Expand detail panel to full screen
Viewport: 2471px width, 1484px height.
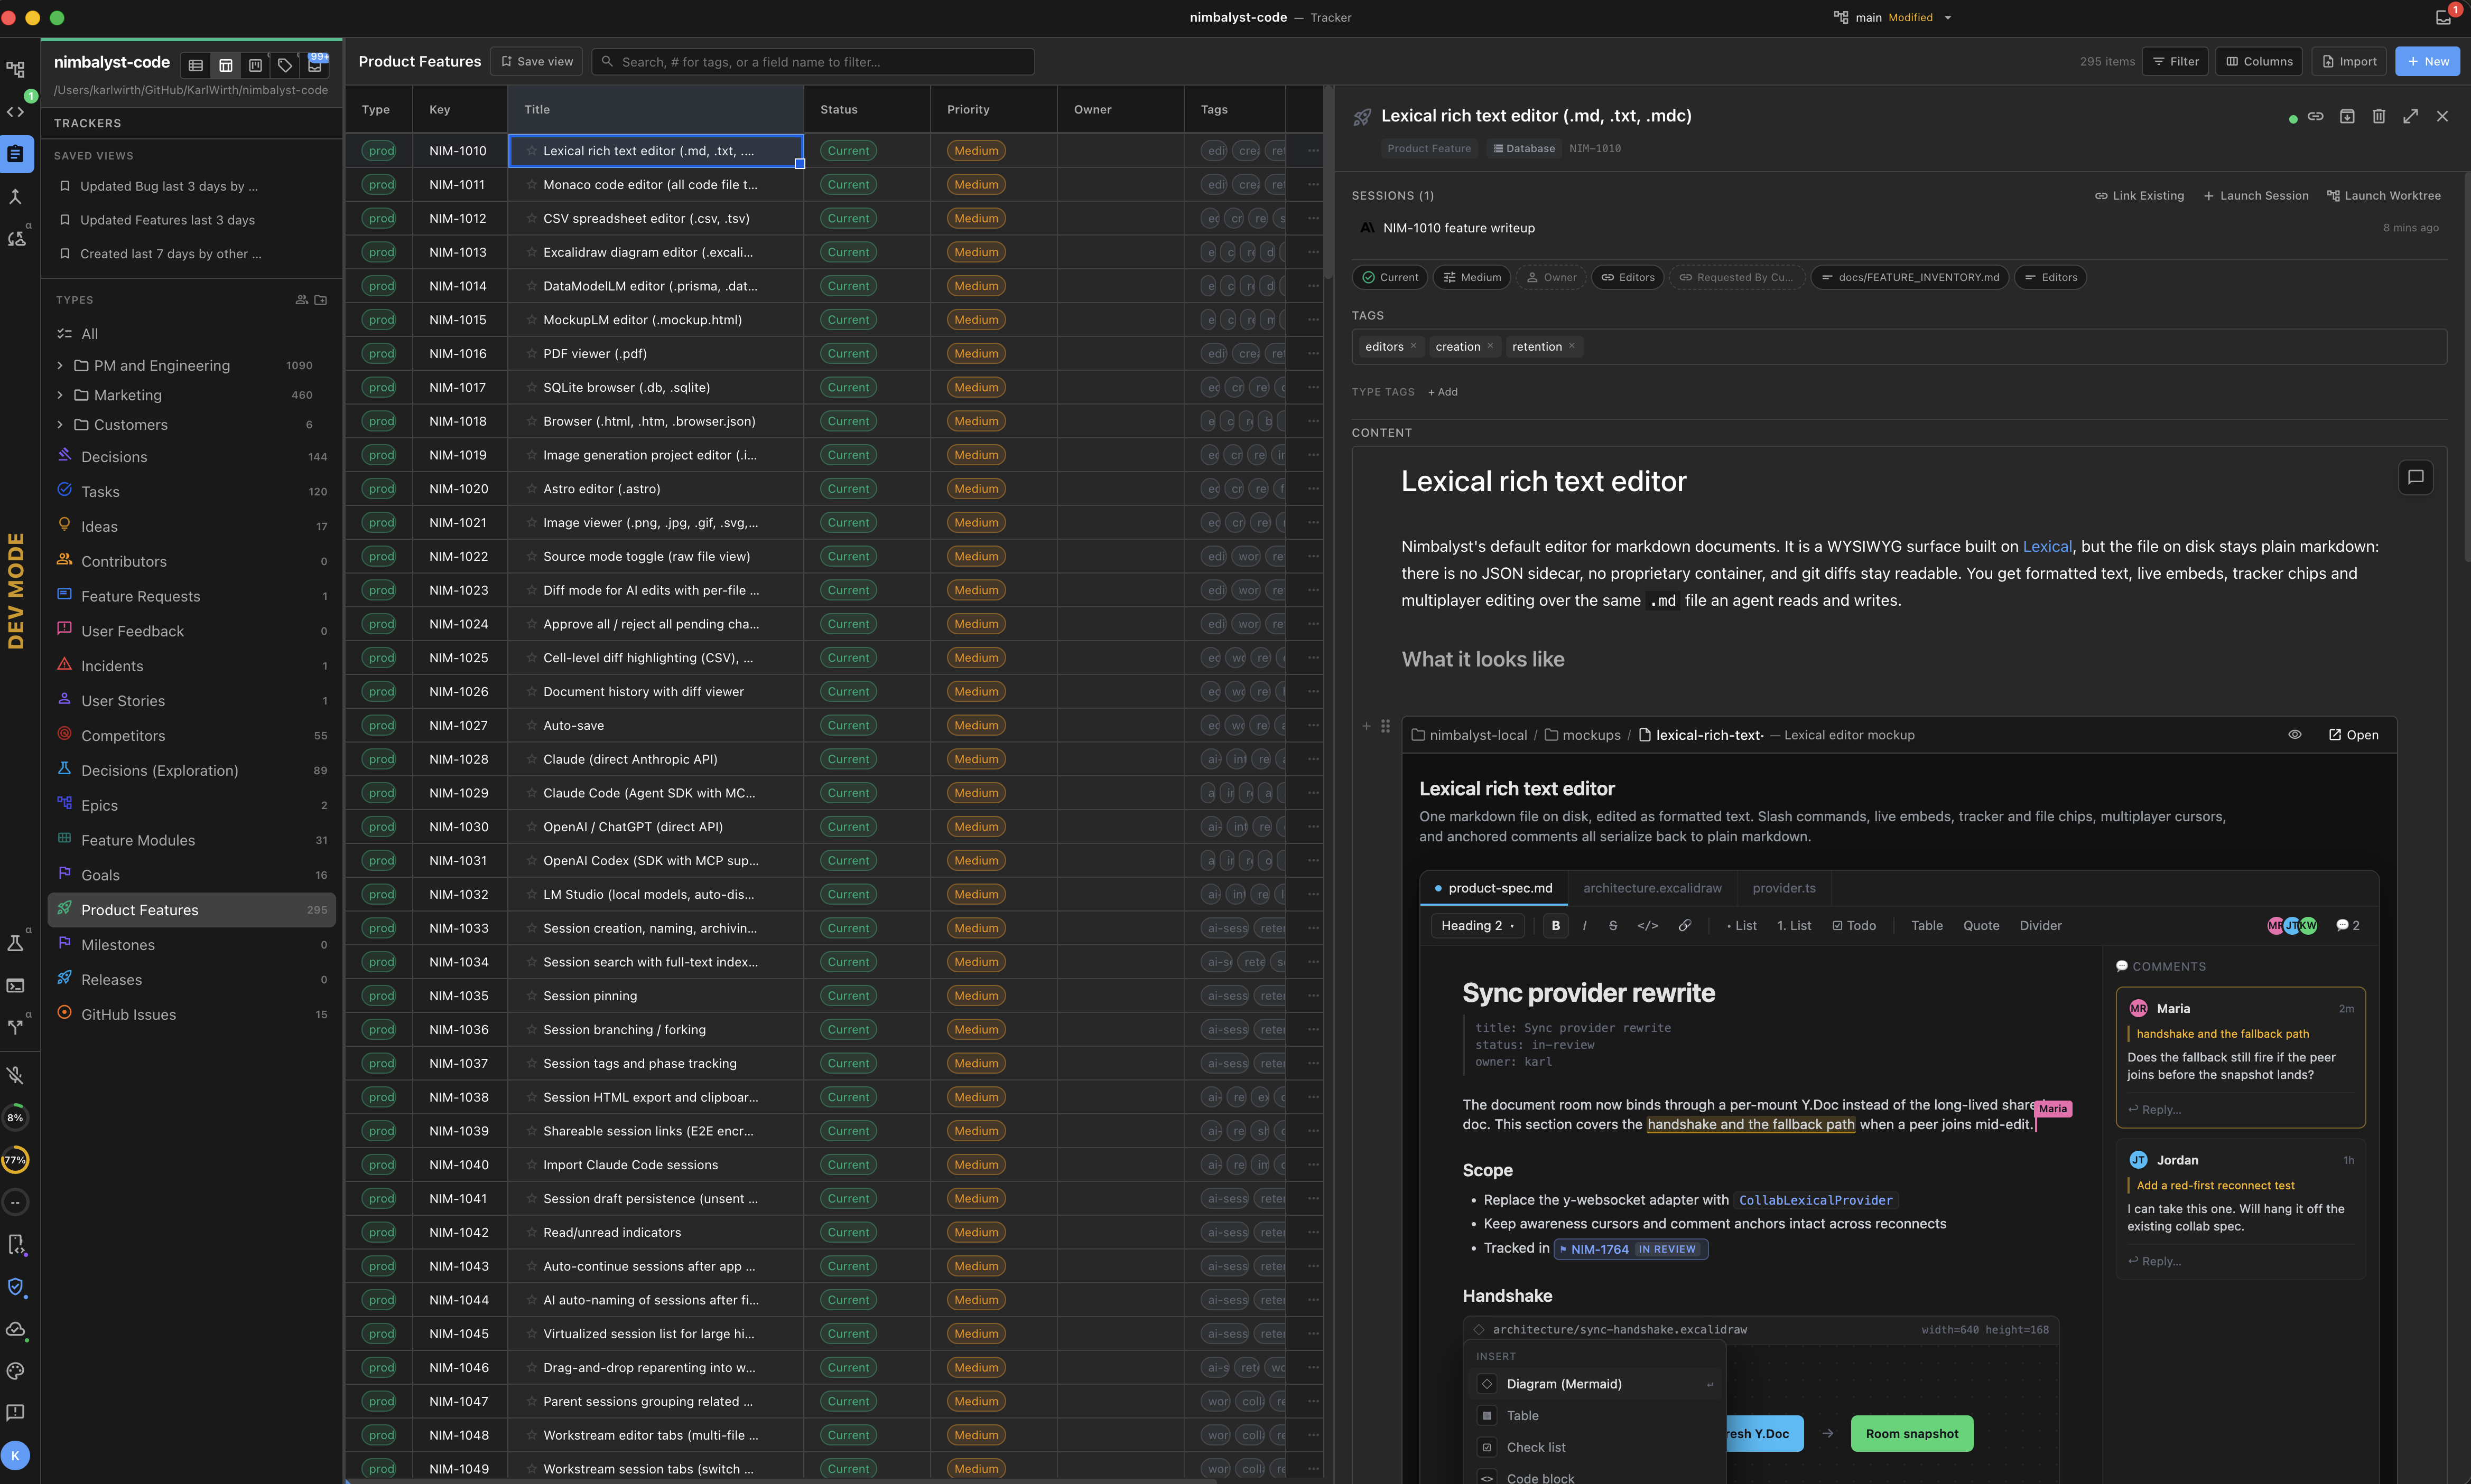tap(2411, 116)
